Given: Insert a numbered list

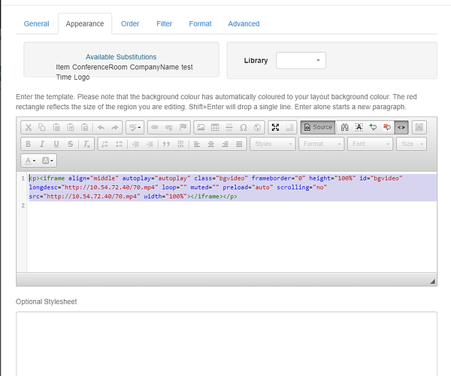Looking at the screenshot, I should pyautogui.click(x=105, y=144).
